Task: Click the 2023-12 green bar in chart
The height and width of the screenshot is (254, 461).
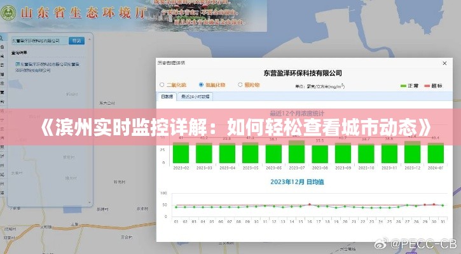Action: pos(413,153)
